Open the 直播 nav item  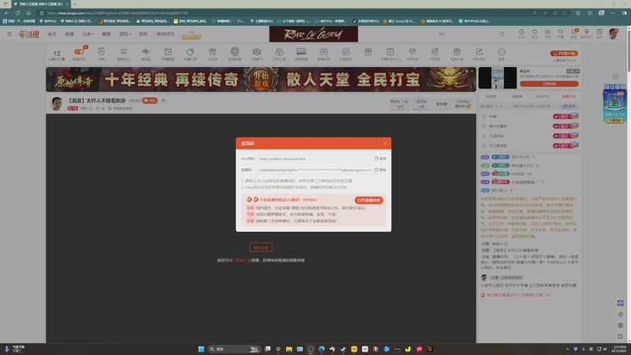(69, 34)
